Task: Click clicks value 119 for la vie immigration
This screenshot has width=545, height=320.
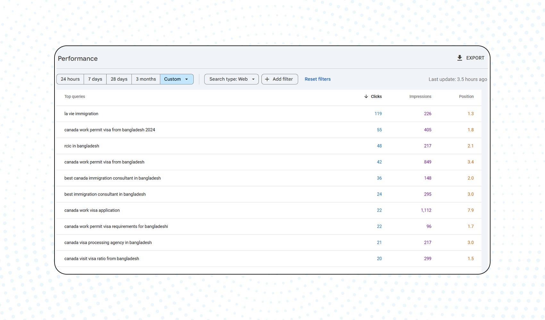Action: 378,114
